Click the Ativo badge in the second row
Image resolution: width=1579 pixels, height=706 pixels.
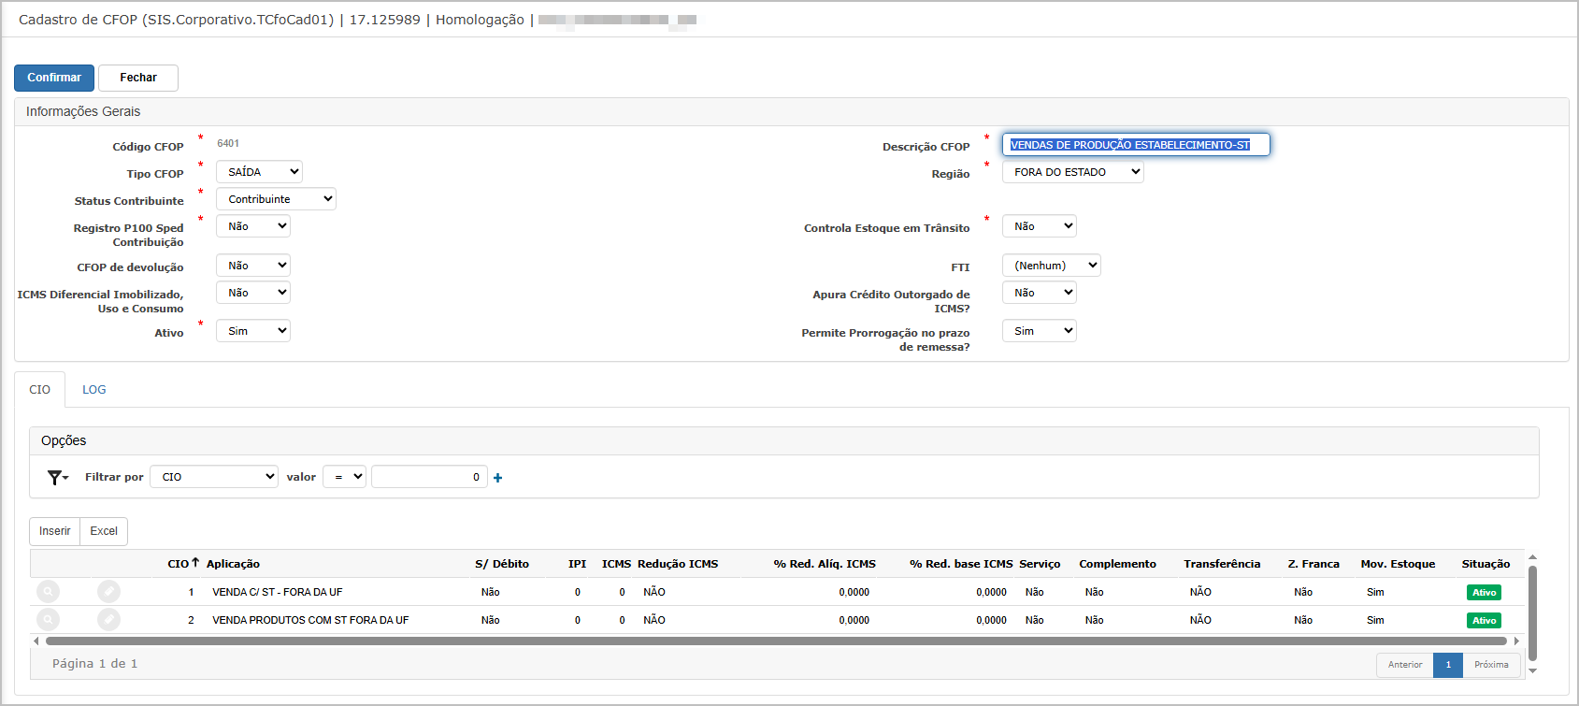[x=1484, y=621]
